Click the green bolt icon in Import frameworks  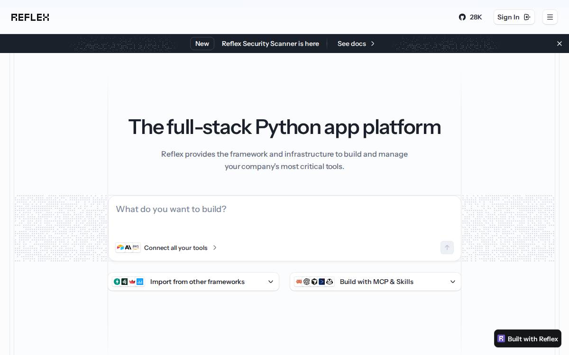(117, 282)
